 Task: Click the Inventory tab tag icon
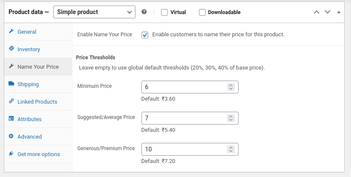[x=11, y=48]
